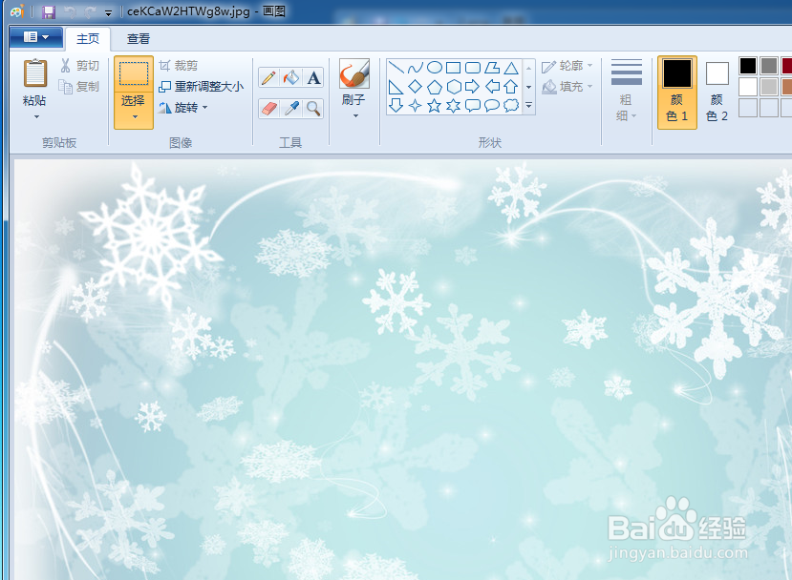Screen dimensions: 792x580
Task: Select the Eraser tool
Action: point(268,109)
